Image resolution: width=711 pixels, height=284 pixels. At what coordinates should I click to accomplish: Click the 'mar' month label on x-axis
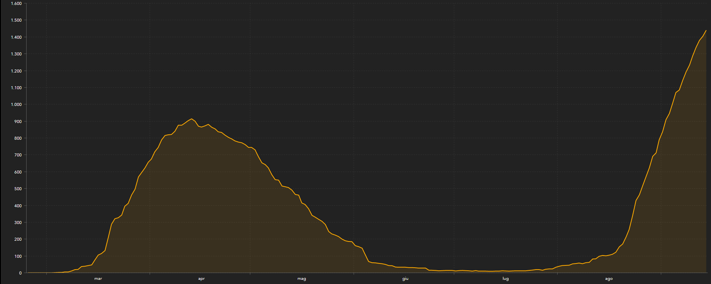coord(98,279)
